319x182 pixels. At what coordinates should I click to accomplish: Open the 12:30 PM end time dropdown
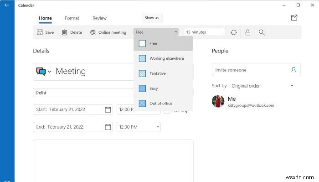[139, 127]
